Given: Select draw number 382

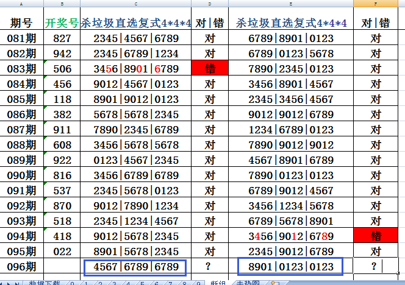Looking at the screenshot, I should 62,114.
